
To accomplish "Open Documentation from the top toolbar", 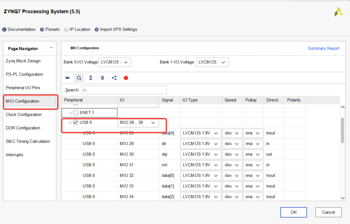I will click(19, 30).
